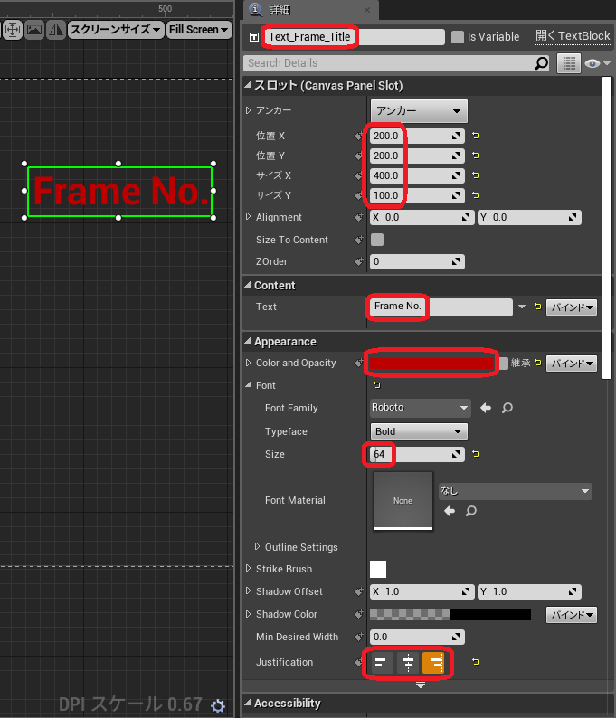
Task: Open the Shadow Color swatch
Action: tap(450, 615)
